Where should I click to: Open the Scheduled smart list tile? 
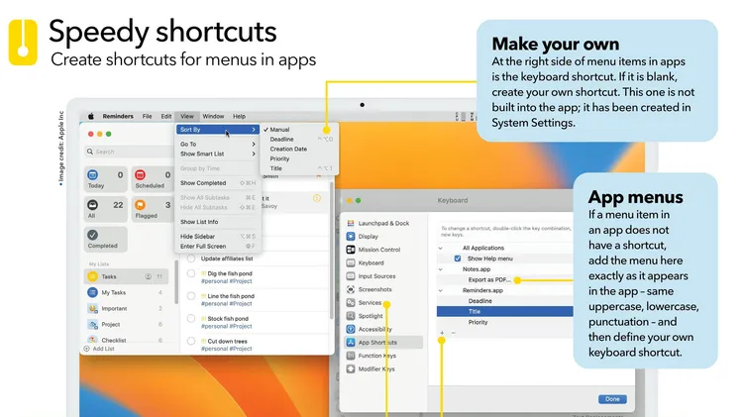(153, 179)
